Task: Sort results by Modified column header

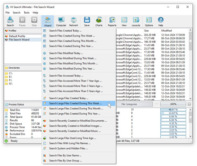Action: (174, 31)
